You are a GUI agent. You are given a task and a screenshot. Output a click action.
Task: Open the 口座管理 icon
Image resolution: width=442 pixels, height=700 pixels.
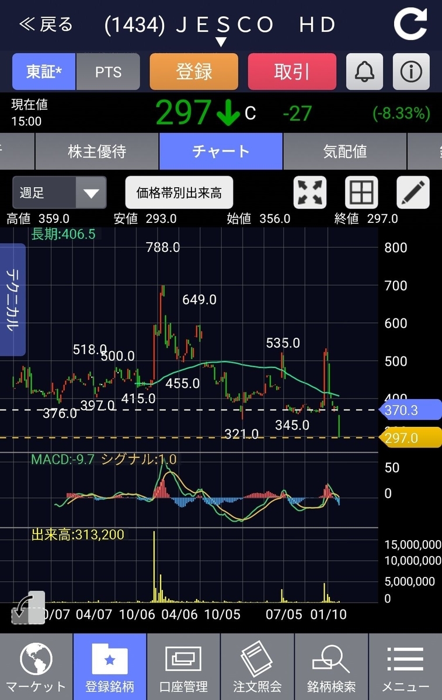[183, 667]
